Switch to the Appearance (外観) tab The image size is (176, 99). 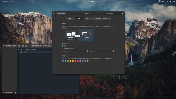pyautogui.click(x=79, y=19)
